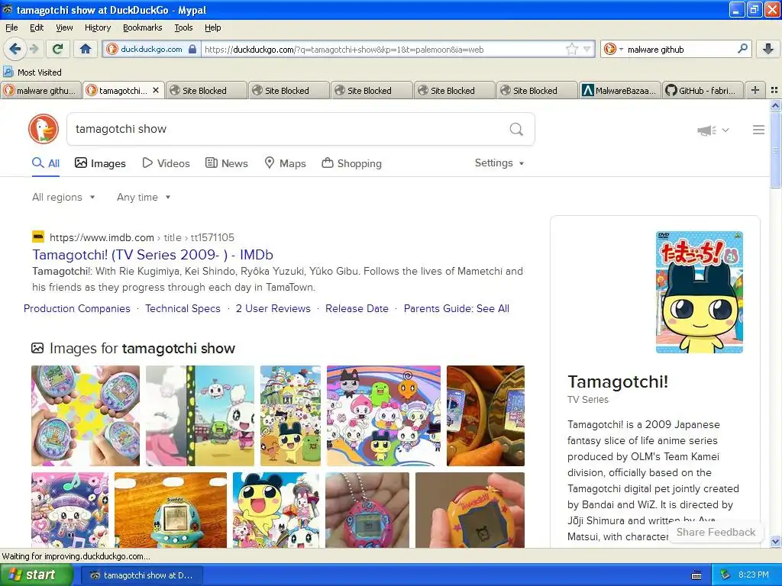
Task: Select the News search category
Action: click(226, 163)
